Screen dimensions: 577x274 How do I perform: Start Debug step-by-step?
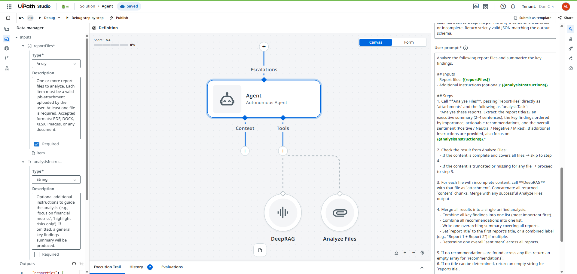[85, 18]
